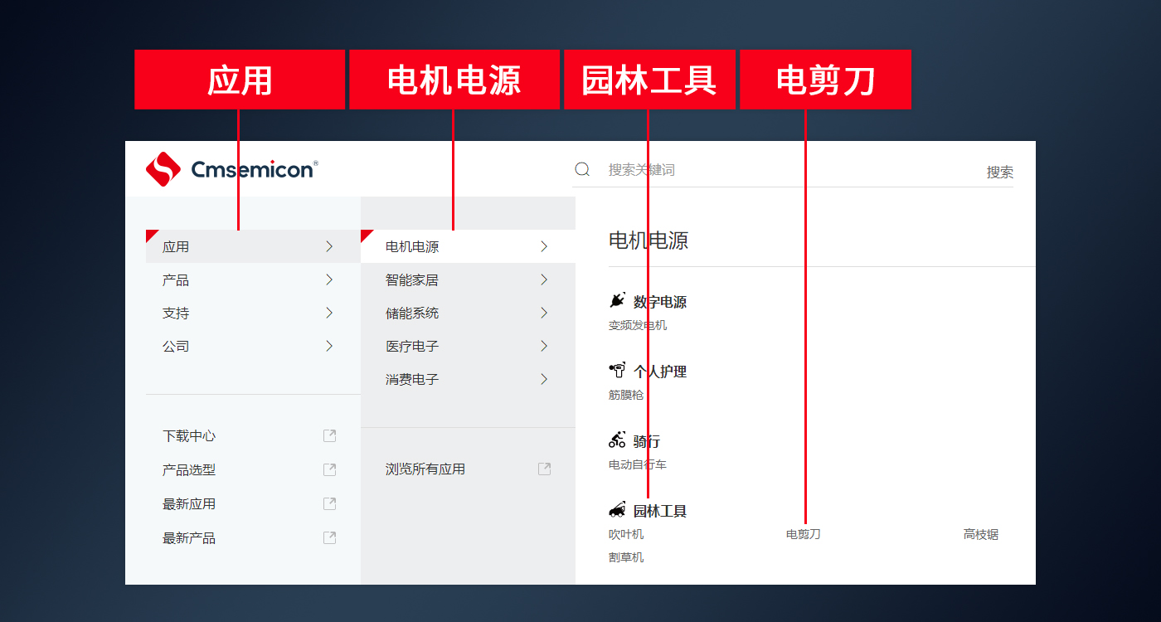Open the 储能系统 category
1161x622 pixels.
click(468, 313)
